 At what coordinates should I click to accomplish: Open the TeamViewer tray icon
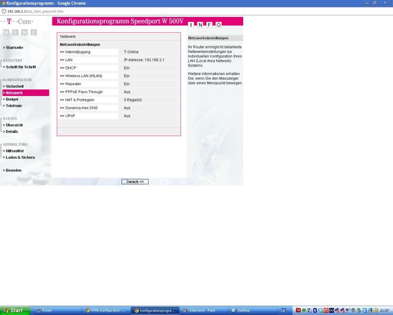click(x=365, y=310)
